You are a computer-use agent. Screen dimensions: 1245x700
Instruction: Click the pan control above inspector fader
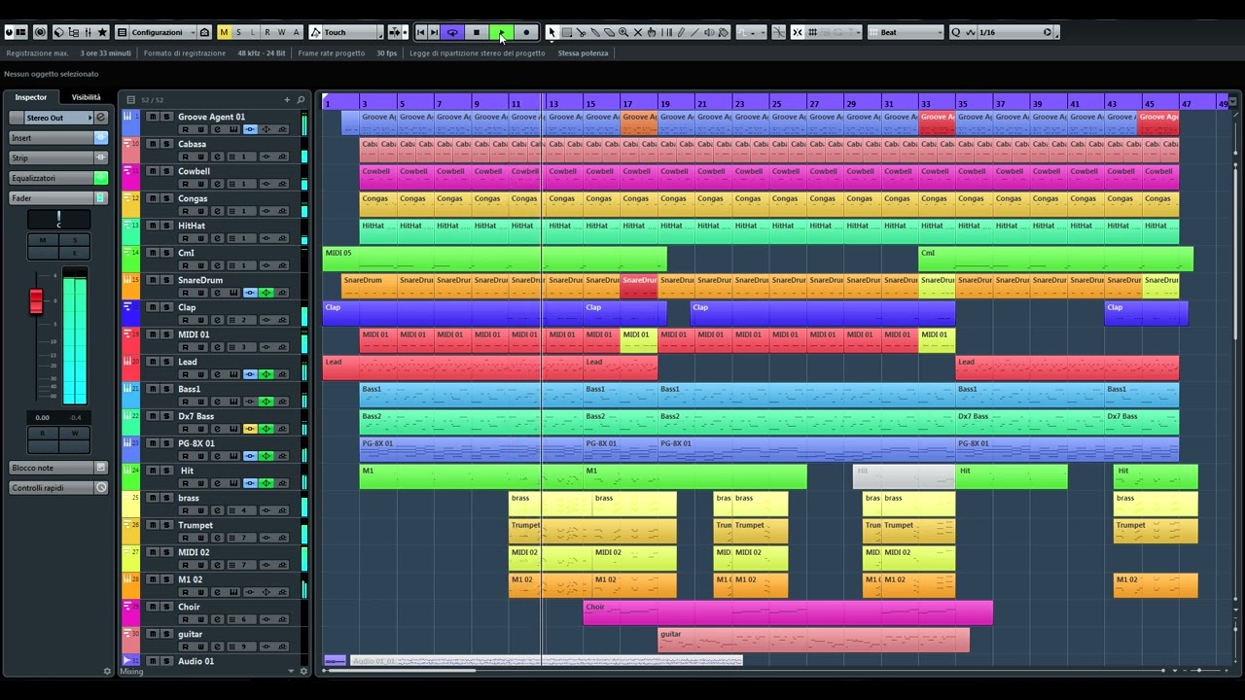(x=58, y=220)
